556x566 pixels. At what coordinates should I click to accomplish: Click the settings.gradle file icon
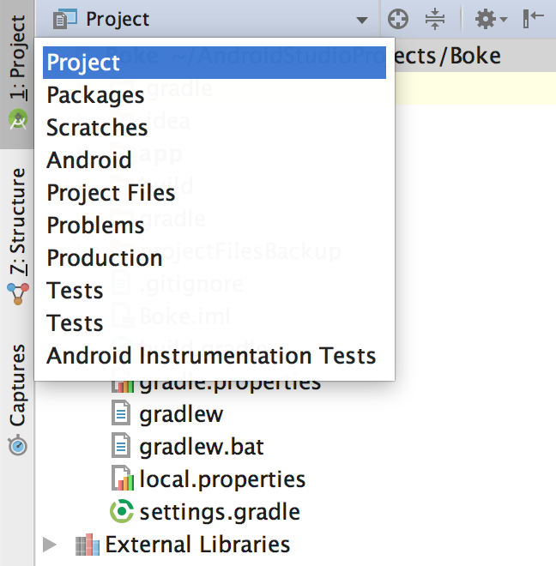pyautogui.click(x=122, y=512)
